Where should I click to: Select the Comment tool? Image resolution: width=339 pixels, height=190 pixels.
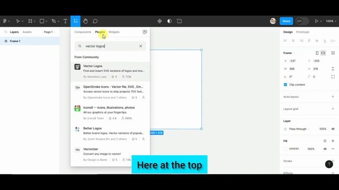(95, 21)
